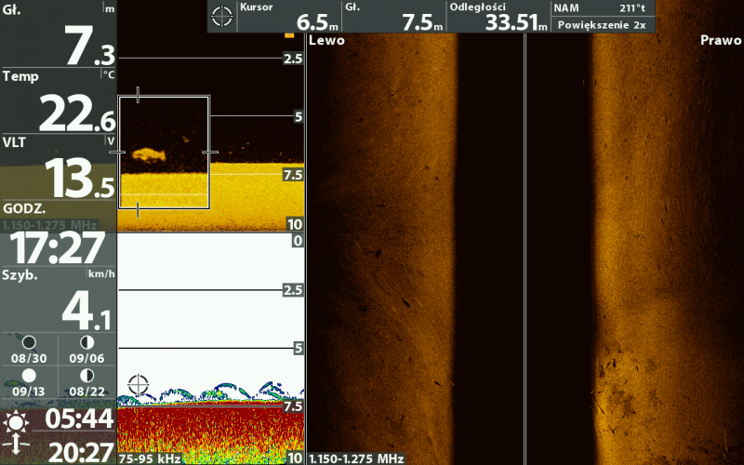Click the up-down arrow icon below the sun
744x465 pixels.
click(x=16, y=451)
